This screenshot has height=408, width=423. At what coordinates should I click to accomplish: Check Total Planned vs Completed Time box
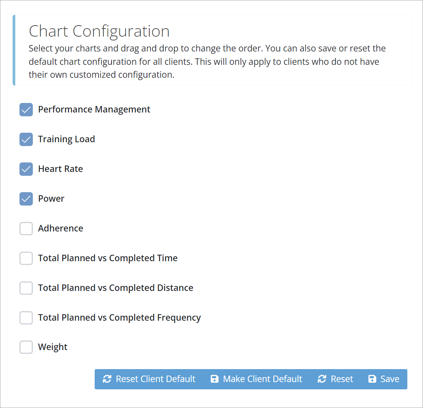click(x=26, y=259)
